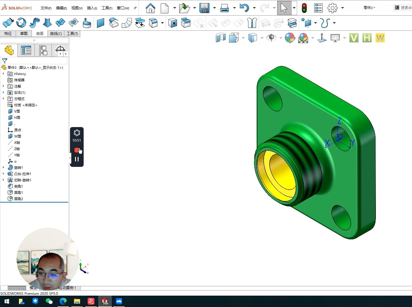This screenshot has height=307, width=412.
Task: Stop the recording with red button
Action: pyautogui.click(x=77, y=150)
